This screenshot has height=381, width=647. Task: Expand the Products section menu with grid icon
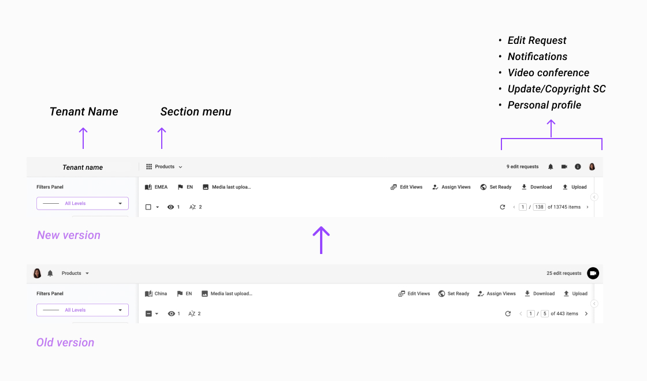click(164, 167)
